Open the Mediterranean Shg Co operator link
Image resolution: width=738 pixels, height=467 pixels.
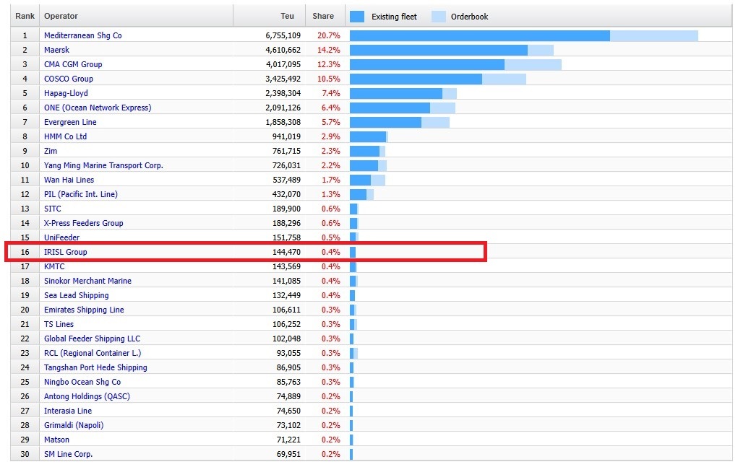point(82,35)
